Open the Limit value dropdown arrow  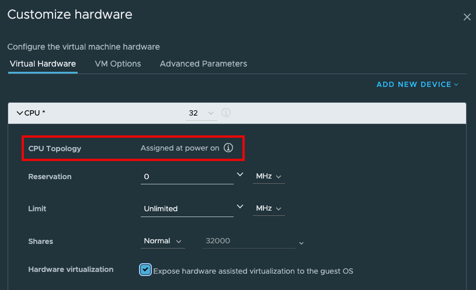pos(239,207)
